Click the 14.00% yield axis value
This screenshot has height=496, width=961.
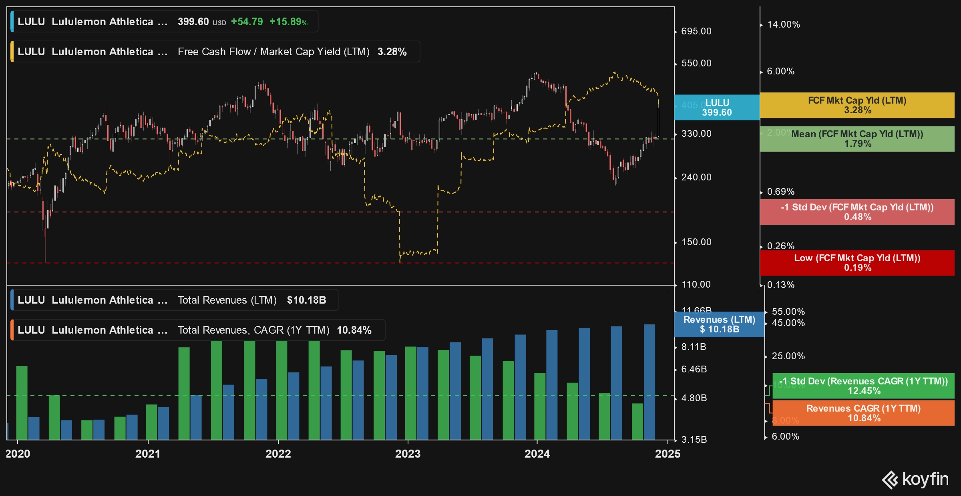click(784, 24)
